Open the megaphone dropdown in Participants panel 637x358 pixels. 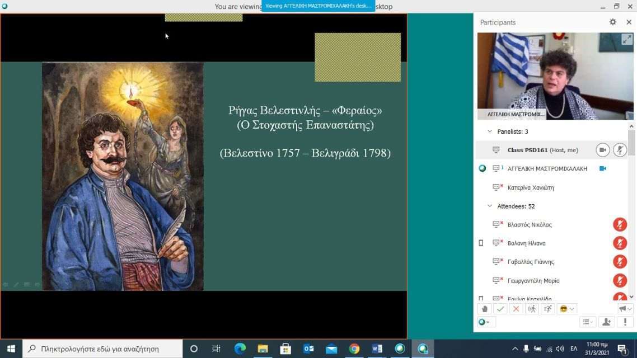tap(625, 309)
